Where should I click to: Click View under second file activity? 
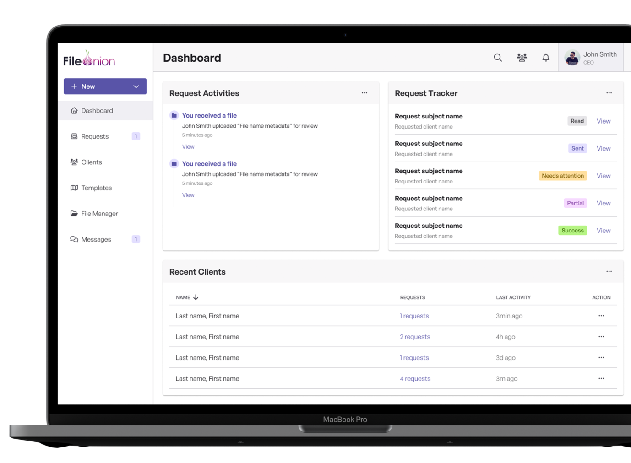[x=188, y=195]
